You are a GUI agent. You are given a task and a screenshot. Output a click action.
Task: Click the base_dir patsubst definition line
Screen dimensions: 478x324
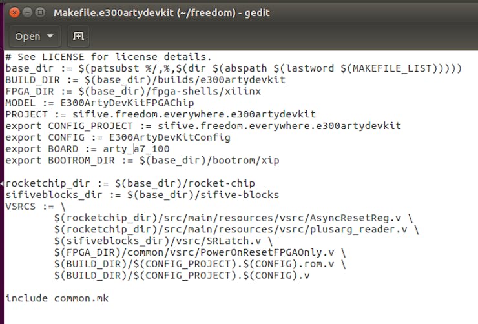point(234,68)
